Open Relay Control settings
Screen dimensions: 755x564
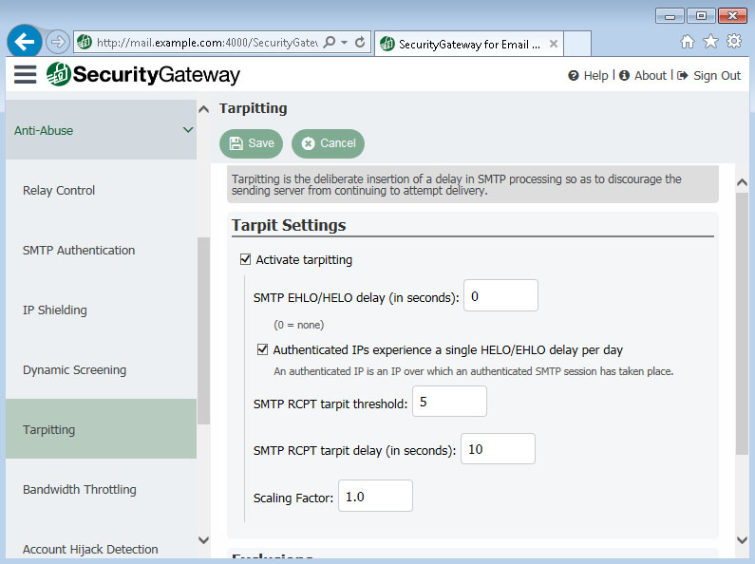pos(101,190)
